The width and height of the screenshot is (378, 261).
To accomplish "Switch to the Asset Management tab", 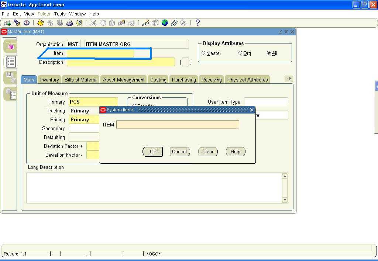I will click(x=124, y=80).
